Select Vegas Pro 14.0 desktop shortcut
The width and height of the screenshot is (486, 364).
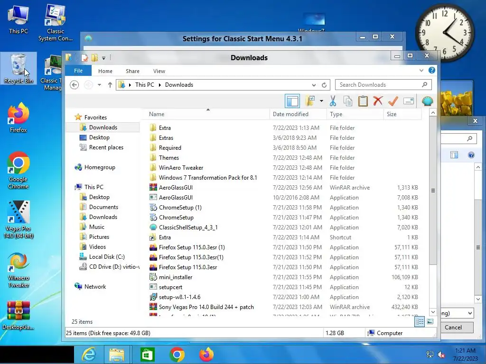pos(19,219)
